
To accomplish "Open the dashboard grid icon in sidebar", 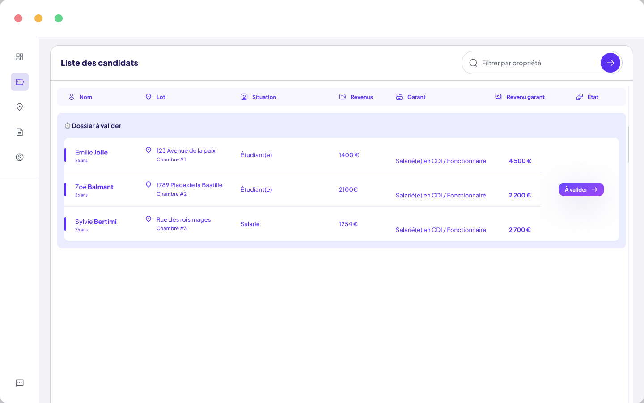I will pyautogui.click(x=20, y=57).
